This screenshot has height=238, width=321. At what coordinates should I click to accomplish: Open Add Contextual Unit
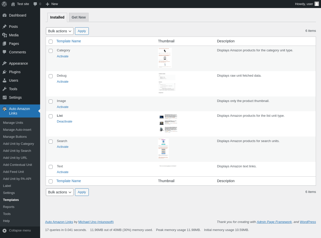(18, 165)
